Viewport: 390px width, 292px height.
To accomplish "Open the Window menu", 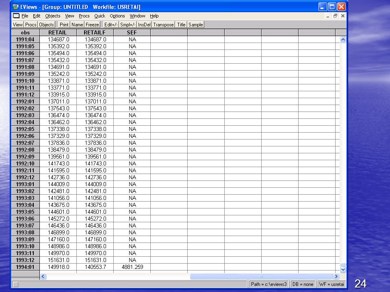I will coord(138,16).
